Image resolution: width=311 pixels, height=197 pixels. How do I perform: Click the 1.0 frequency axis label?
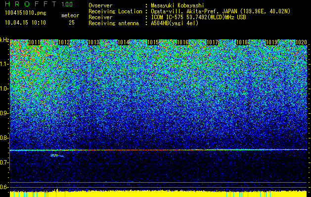[x=4, y=89]
